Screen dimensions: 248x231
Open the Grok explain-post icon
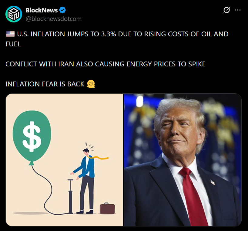tap(226, 10)
